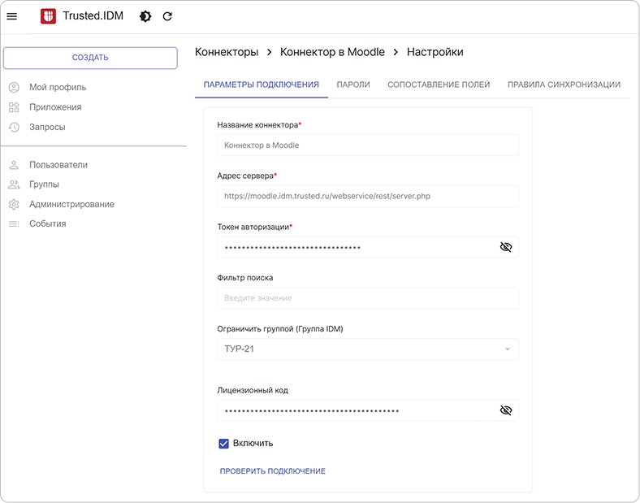Click the Токен авторизации password field
The height and width of the screenshot is (503, 640).
pos(368,247)
